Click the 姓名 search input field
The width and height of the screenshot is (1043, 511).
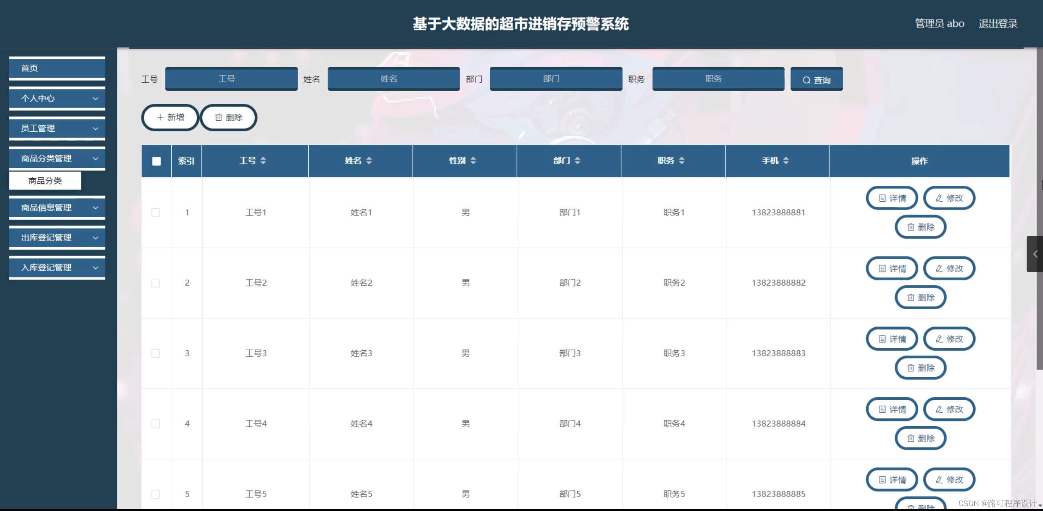click(393, 79)
